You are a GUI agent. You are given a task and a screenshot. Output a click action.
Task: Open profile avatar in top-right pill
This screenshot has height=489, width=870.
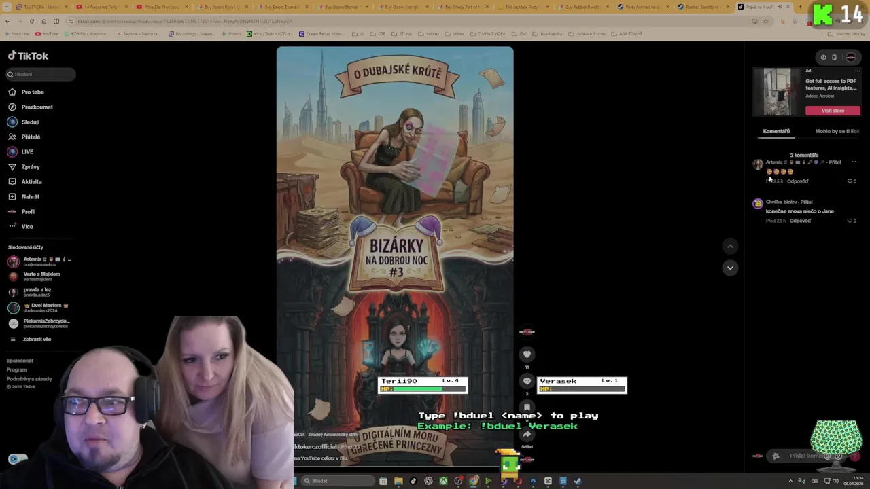coord(850,57)
